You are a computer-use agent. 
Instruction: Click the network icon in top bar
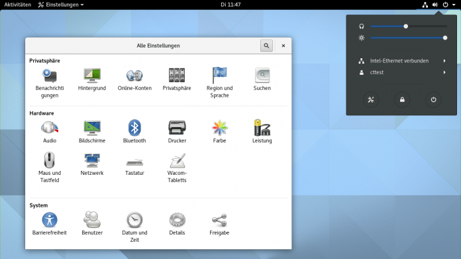pos(425,5)
